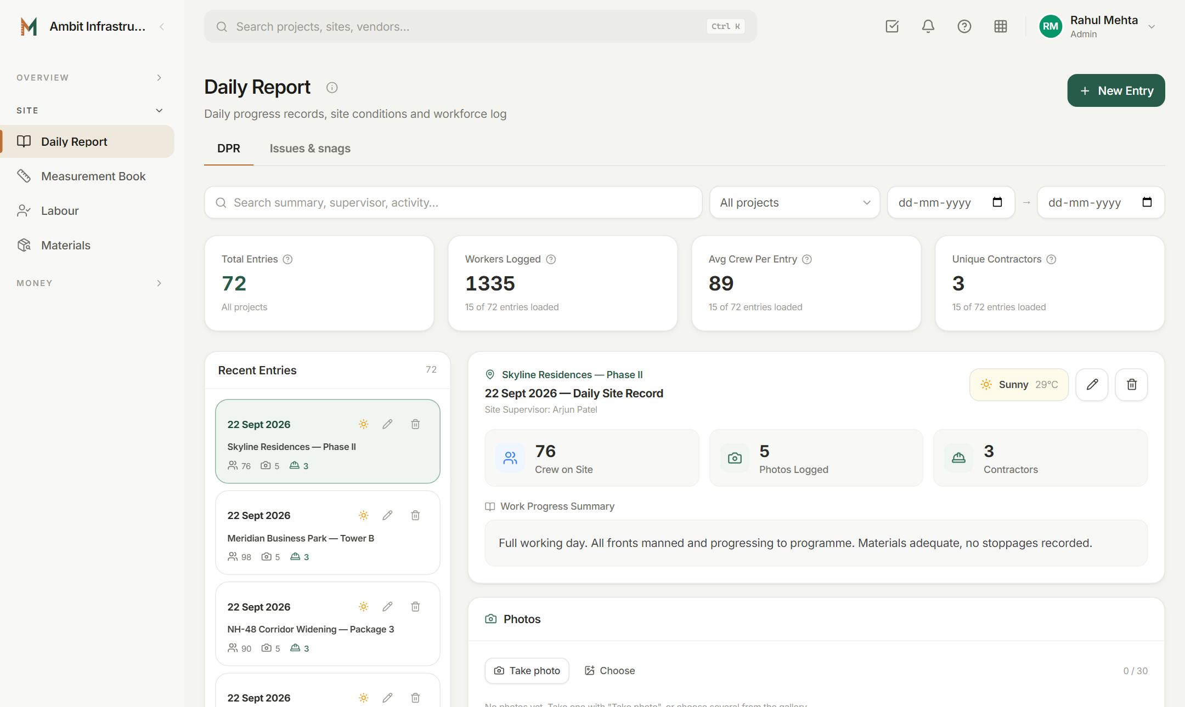Screen dimensions: 1185x707
Task: Edit the NH-48 Corridor Widening entry
Action: (387, 607)
